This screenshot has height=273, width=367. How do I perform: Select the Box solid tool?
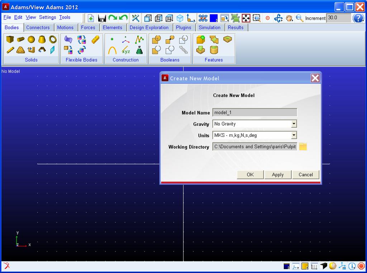tap(10, 39)
